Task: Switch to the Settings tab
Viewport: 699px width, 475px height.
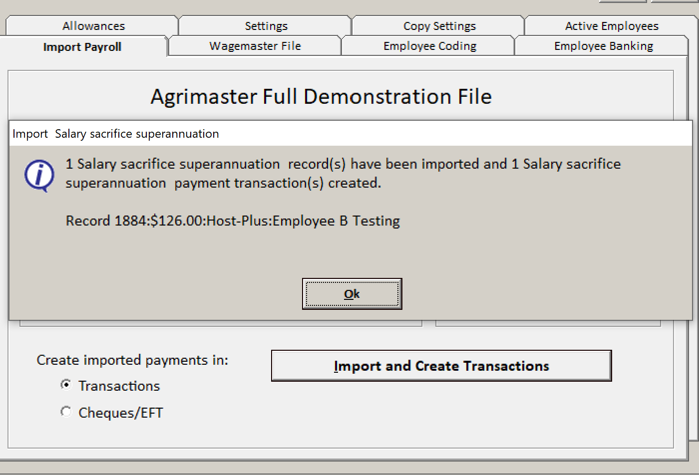Action: point(266,26)
